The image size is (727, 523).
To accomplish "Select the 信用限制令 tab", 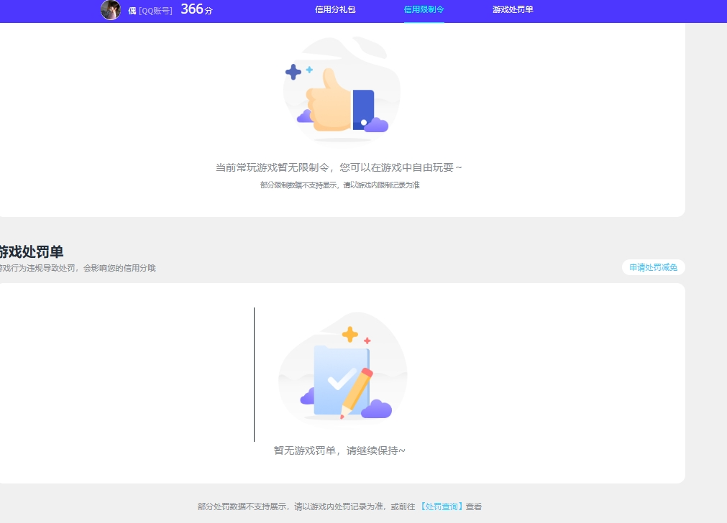I will point(424,9).
